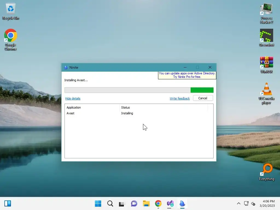Viewport: 280px width, 210px height.
Task: Click the Installing status cell for Avast
Action: click(x=127, y=113)
